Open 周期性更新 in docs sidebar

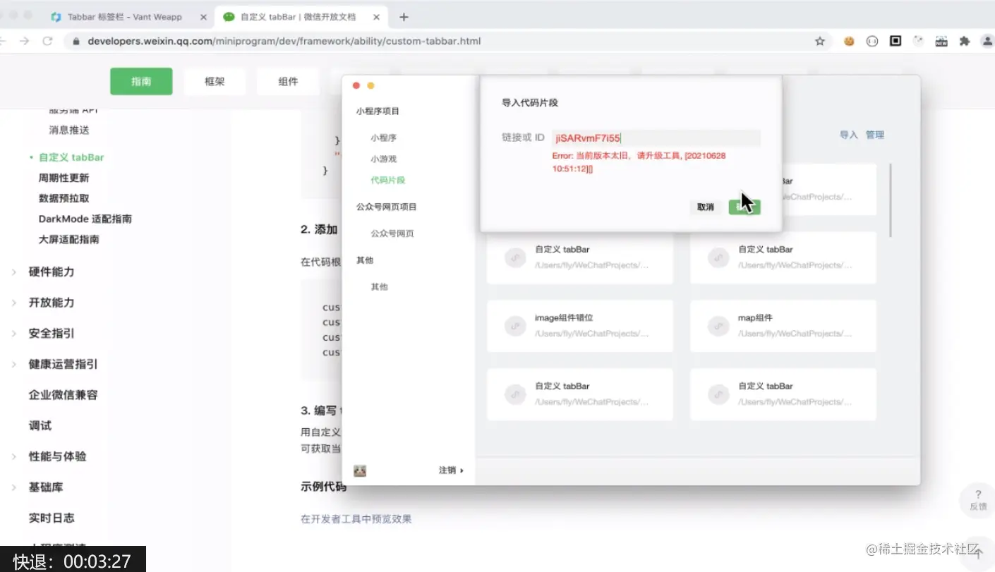pos(64,178)
